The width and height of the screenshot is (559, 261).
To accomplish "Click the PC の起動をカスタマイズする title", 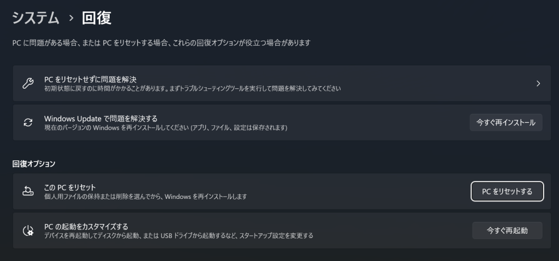I will click(86, 226).
